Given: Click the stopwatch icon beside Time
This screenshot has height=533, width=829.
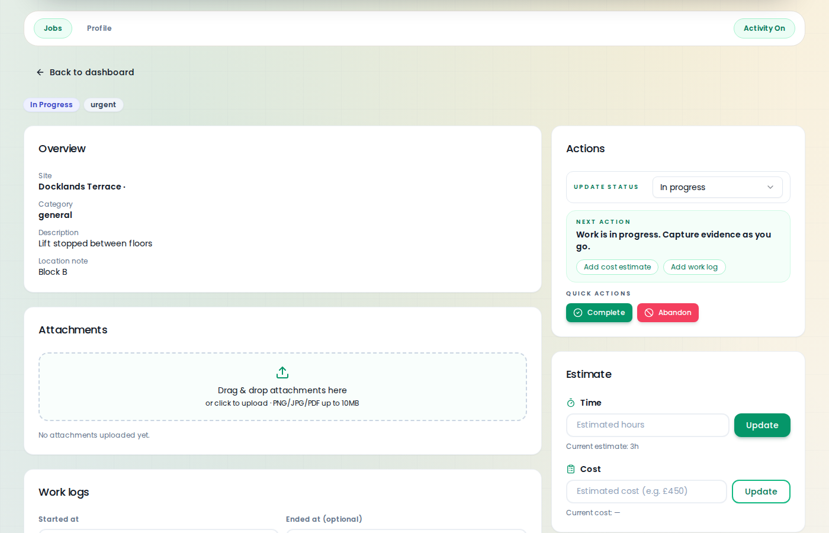Looking at the screenshot, I should tap(571, 403).
